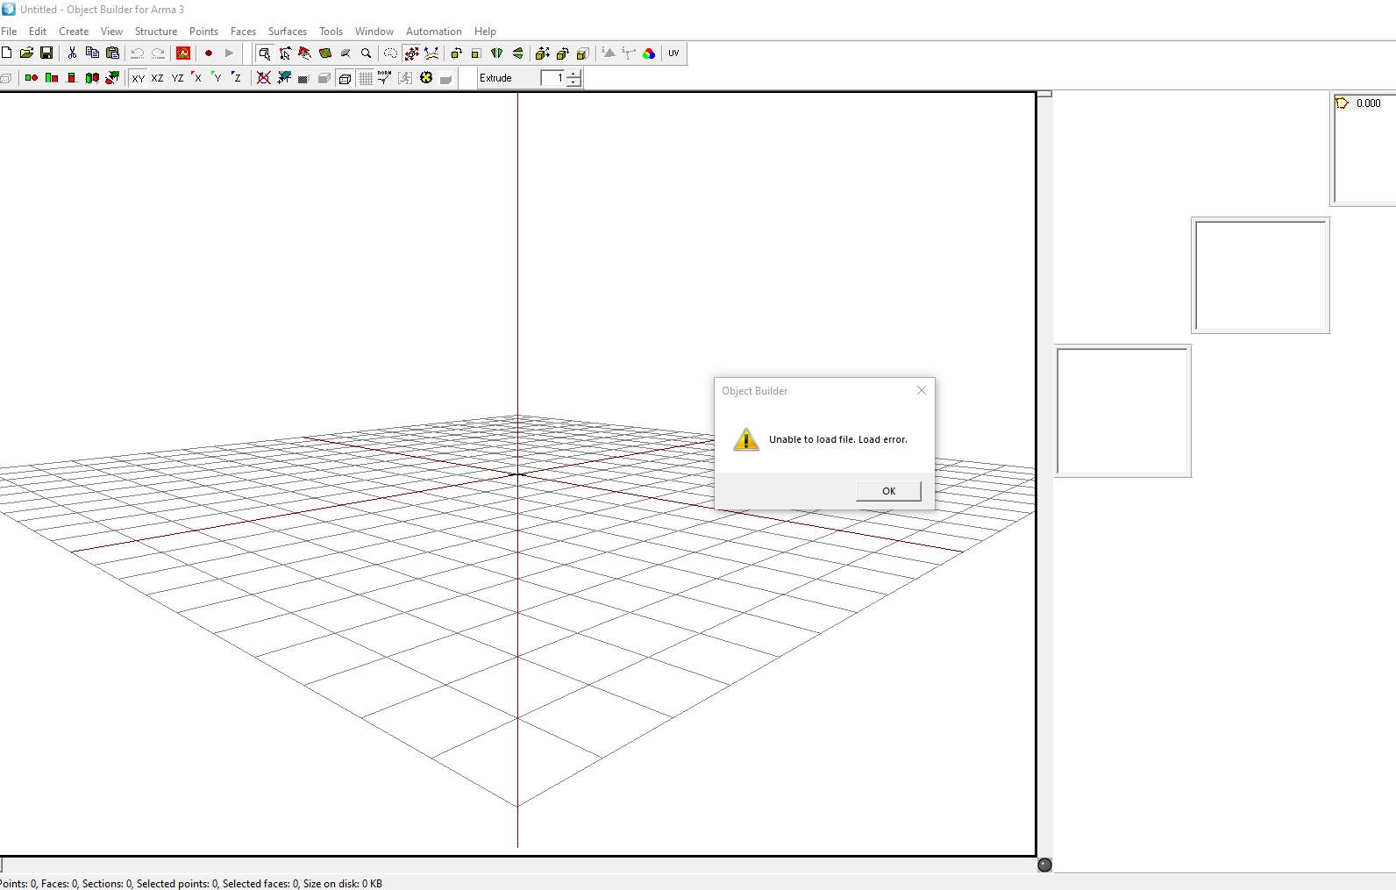
Task: Toggle the XY plane lock
Action: tap(139, 78)
